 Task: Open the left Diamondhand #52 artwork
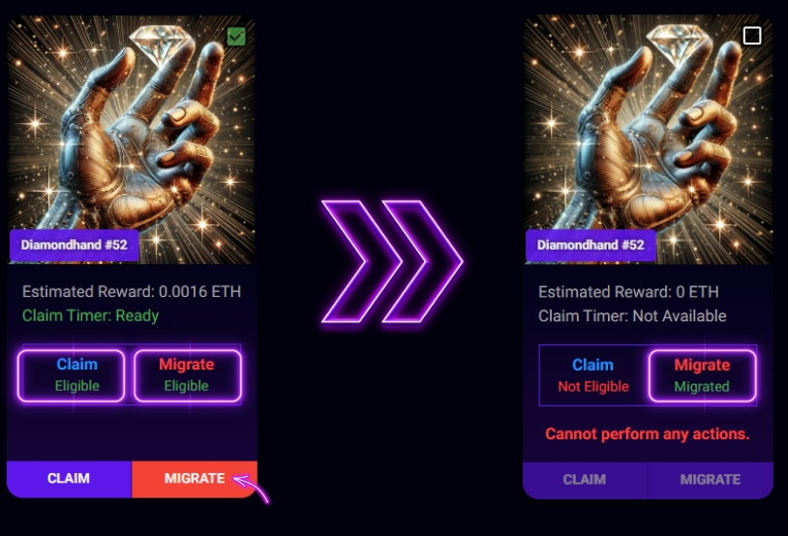tap(132, 139)
